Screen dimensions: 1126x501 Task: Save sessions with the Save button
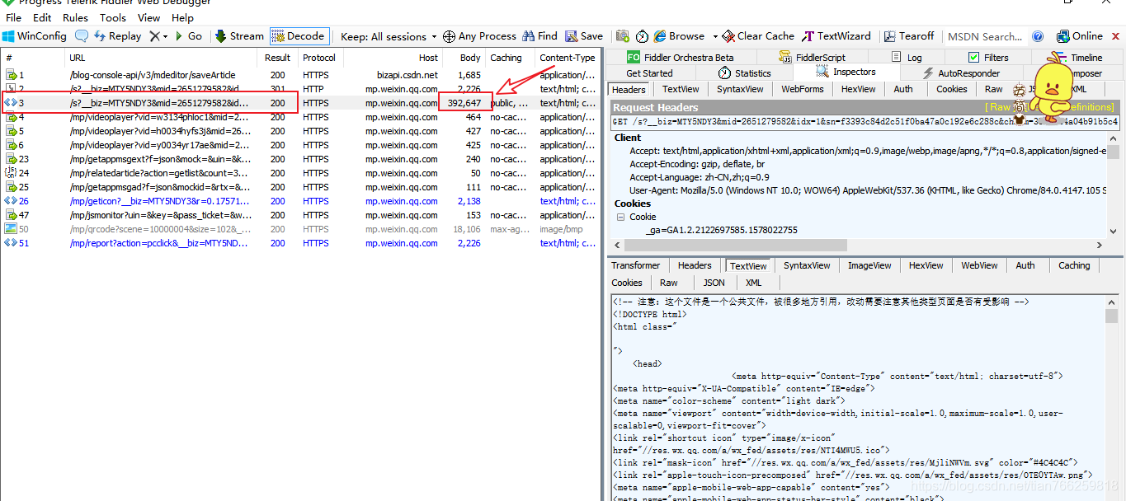coord(584,36)
